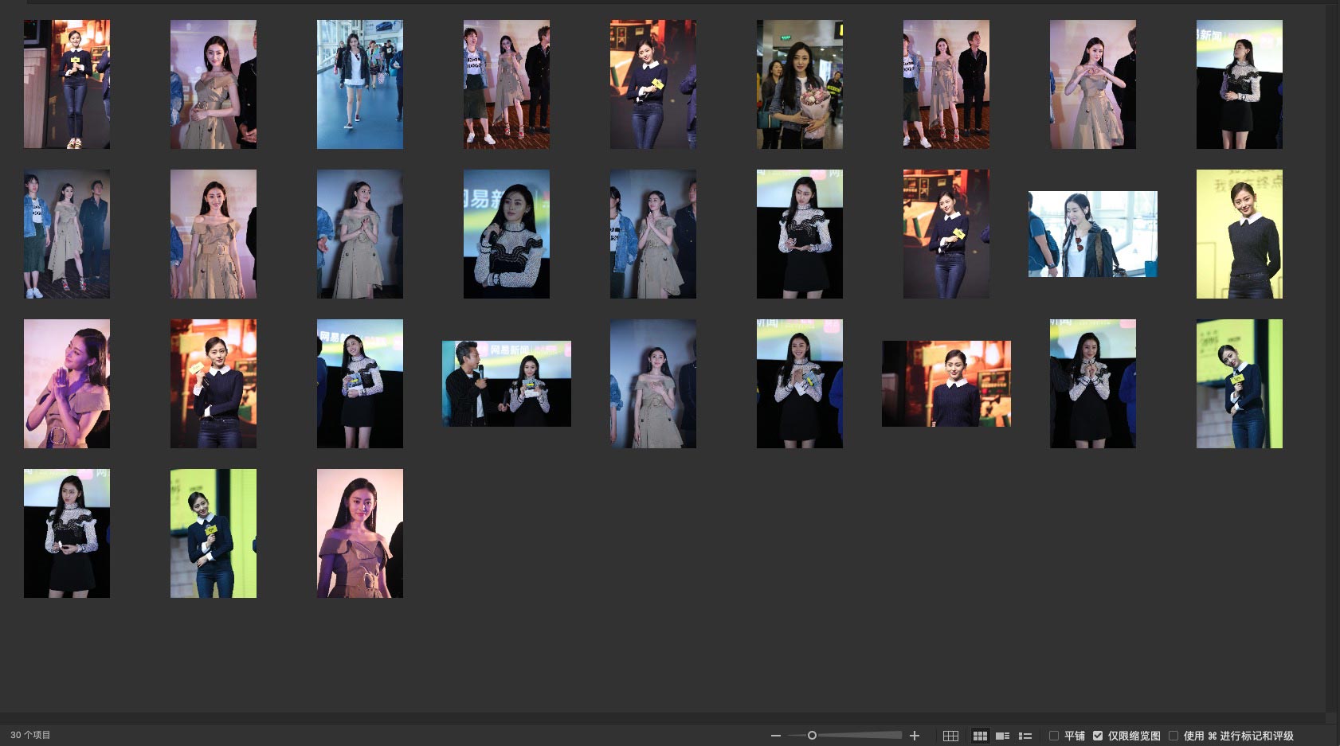The image size is (1340, 746).
Task: Switch to the thumbnails view icon
Action: [980, 736]
